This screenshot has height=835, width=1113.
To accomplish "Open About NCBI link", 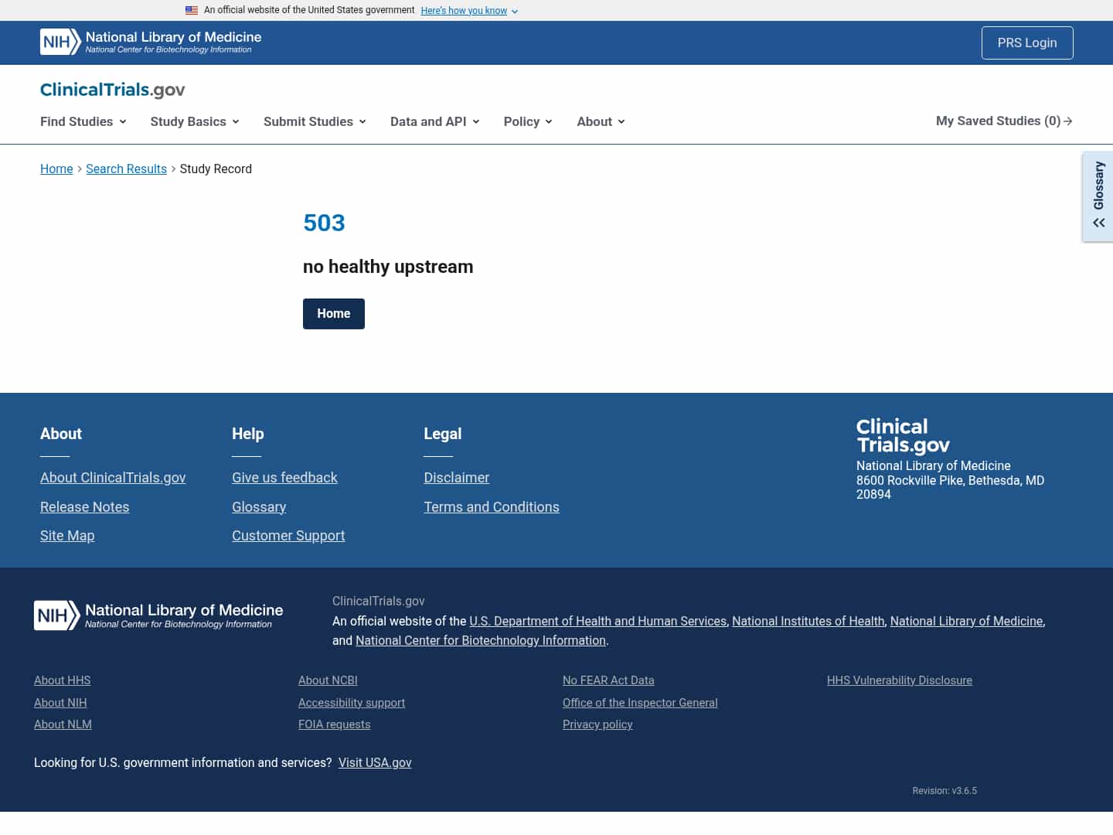I will tap(328, 680).
